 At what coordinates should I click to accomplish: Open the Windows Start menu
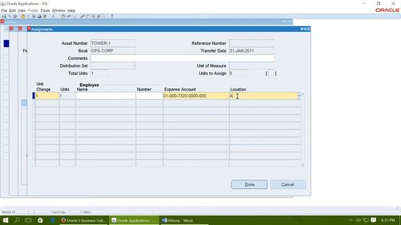6,220
